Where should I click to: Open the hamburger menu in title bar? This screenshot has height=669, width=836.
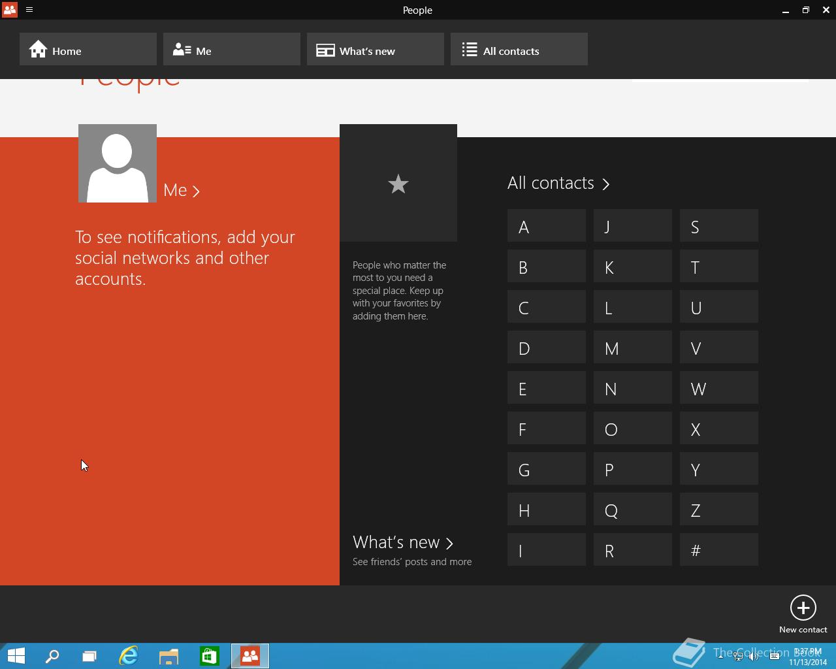(29, 10)
